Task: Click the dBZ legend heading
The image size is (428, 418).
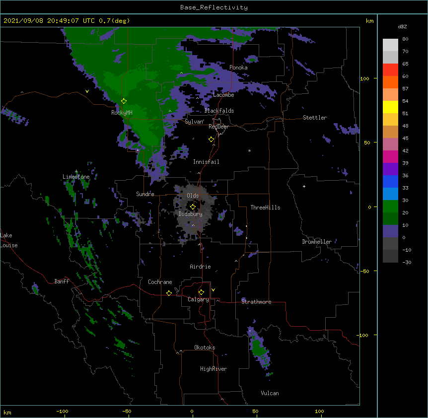Action: click(402, 26)
